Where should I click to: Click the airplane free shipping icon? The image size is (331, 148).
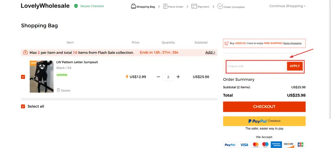pyautogui.click(x=226, y=43)
